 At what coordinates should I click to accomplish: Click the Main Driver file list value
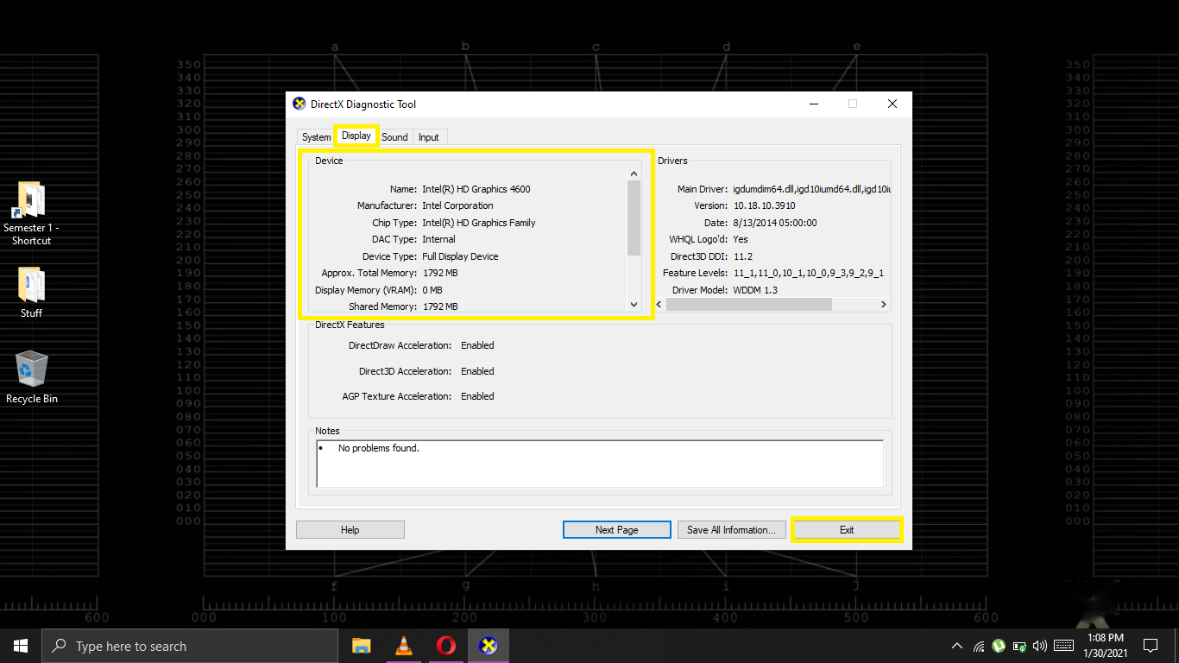click(811, 189)
